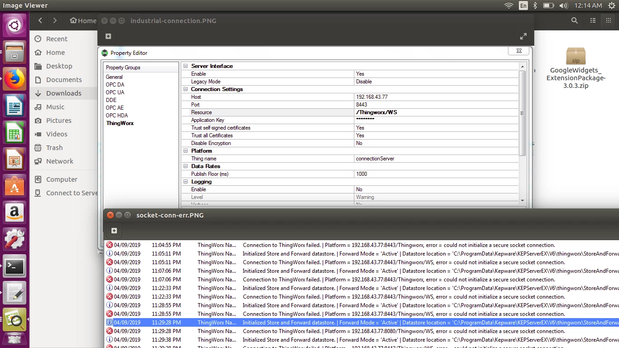Open Documents in the Files sidebar

pyautogui.click(x=64, y=80)
